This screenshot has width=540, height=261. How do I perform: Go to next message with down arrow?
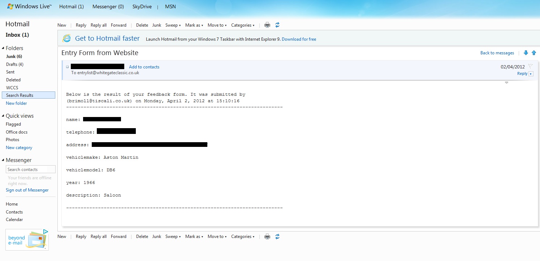click(x=526, y=53)
